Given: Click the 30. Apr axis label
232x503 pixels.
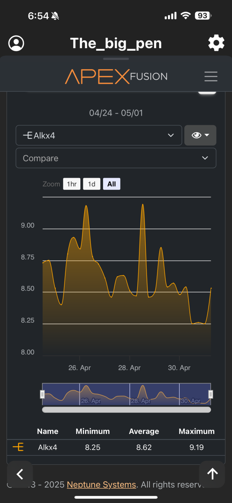Looking at the screenshot, I should click(x=179, y=368).
